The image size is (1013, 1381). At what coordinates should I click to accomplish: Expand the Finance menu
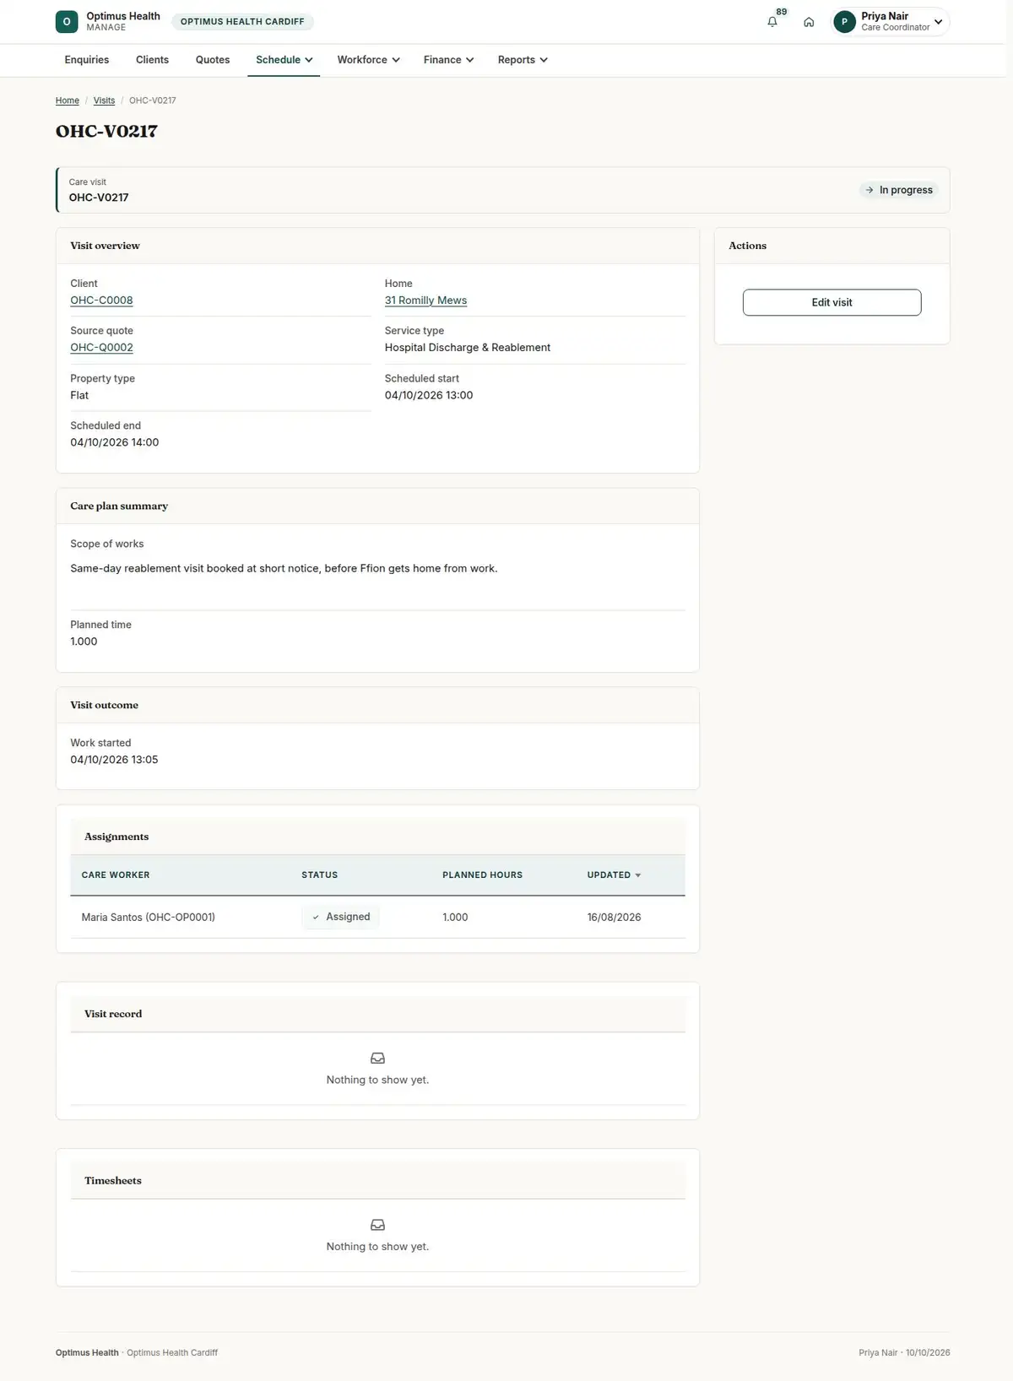[448, 60]
